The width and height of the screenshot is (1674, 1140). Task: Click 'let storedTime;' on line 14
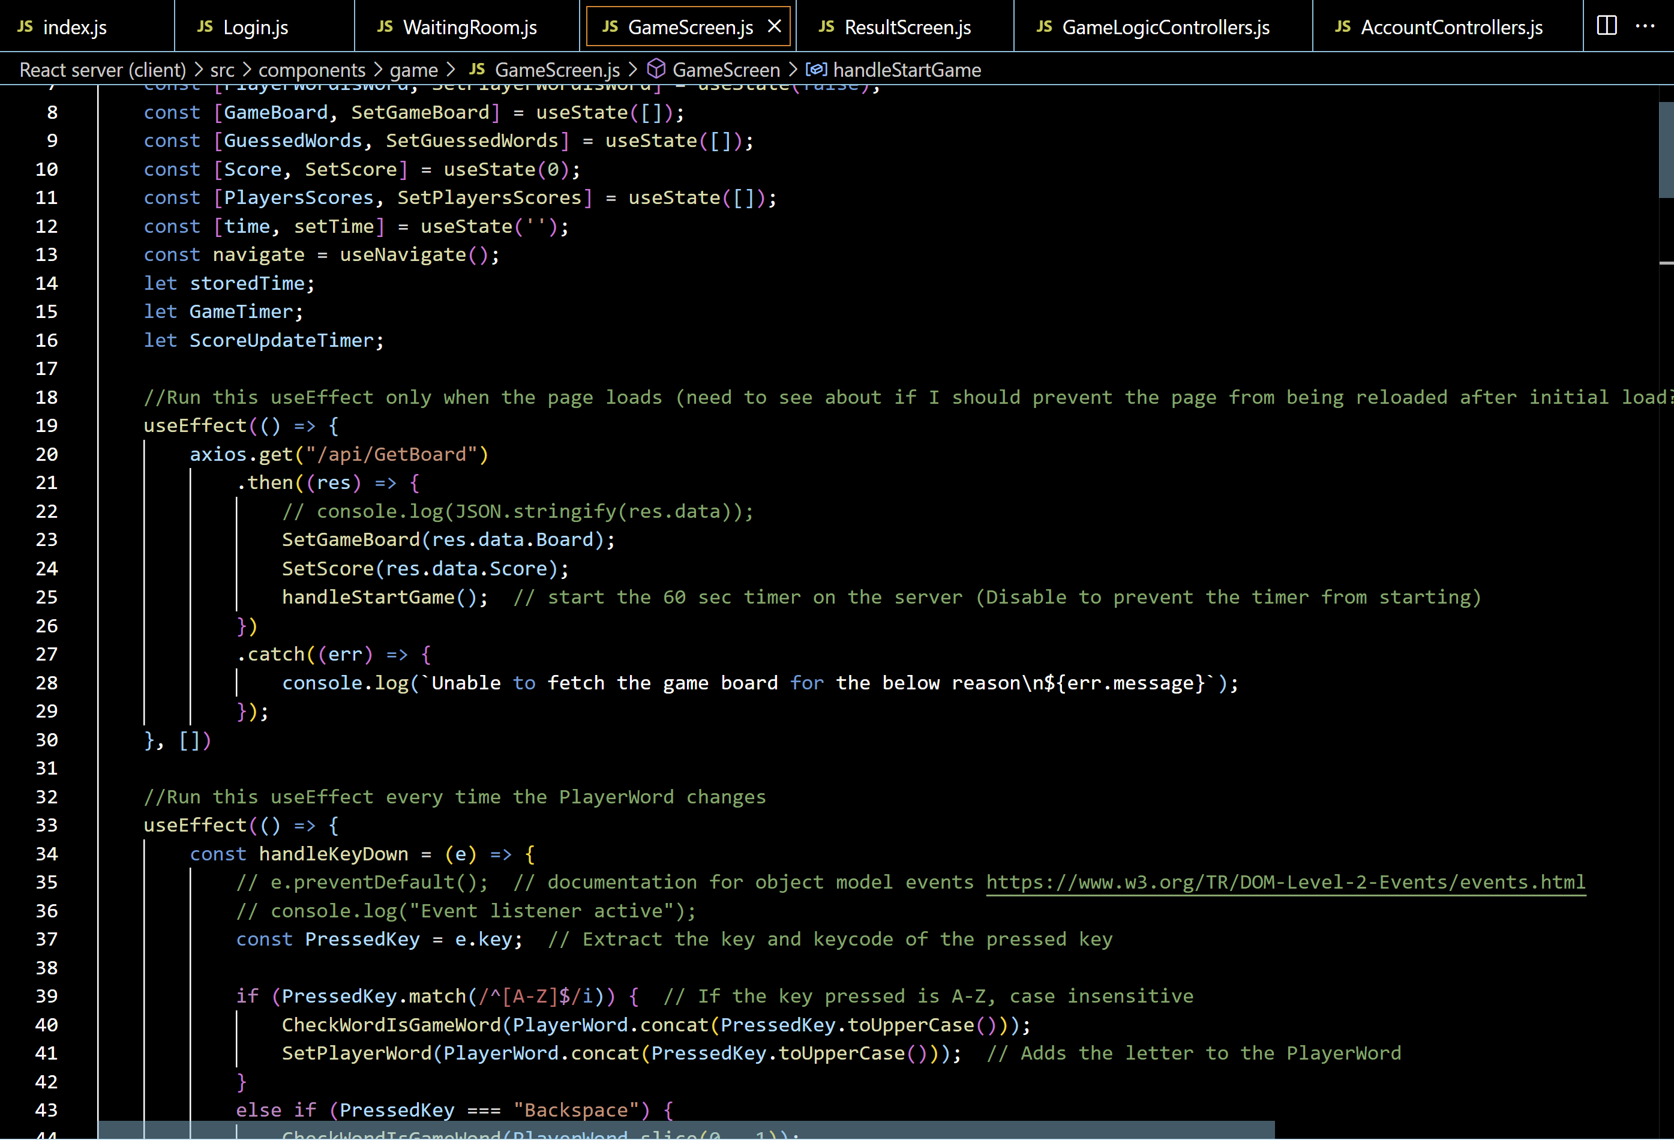pyautogui.click(x=230, y=284)
